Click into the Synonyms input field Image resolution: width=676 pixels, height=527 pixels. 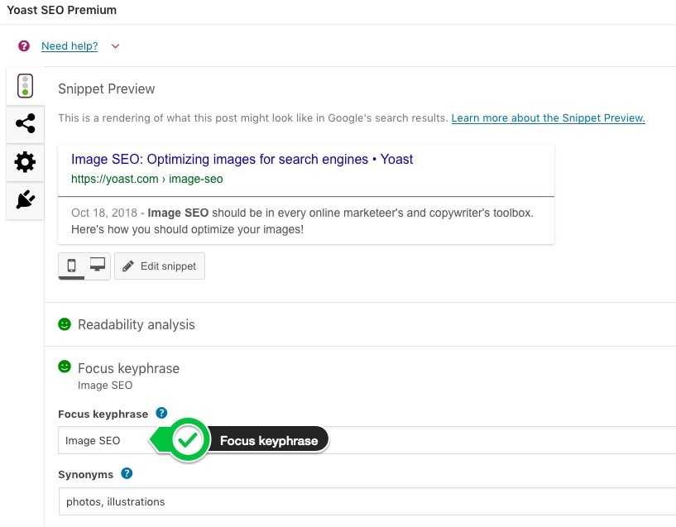(x=367, y=501)
